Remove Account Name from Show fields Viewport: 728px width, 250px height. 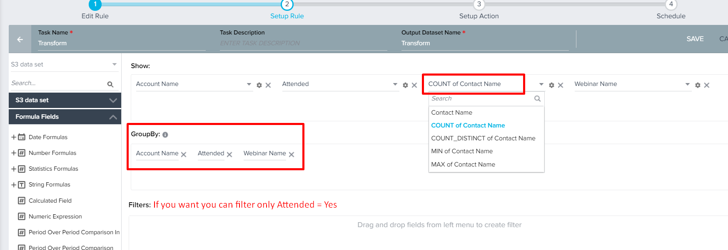click(x=268, y=85)
